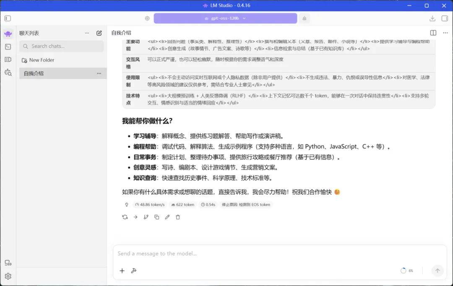Click the 创意灵感 bullet item

tap(206, 168)
